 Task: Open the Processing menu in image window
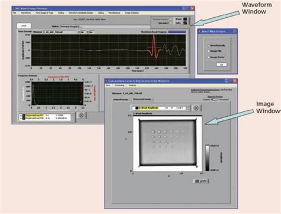120,85
